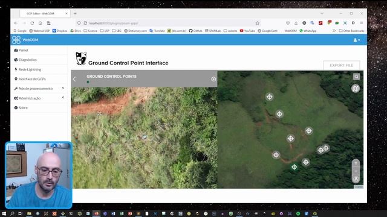Open the Dropbox bookmark
Screen dimensions: 387x217
point(60,31)
